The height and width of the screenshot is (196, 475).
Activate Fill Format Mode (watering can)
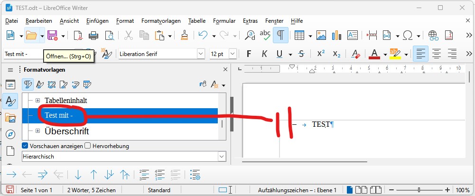[x=203, y=84]
